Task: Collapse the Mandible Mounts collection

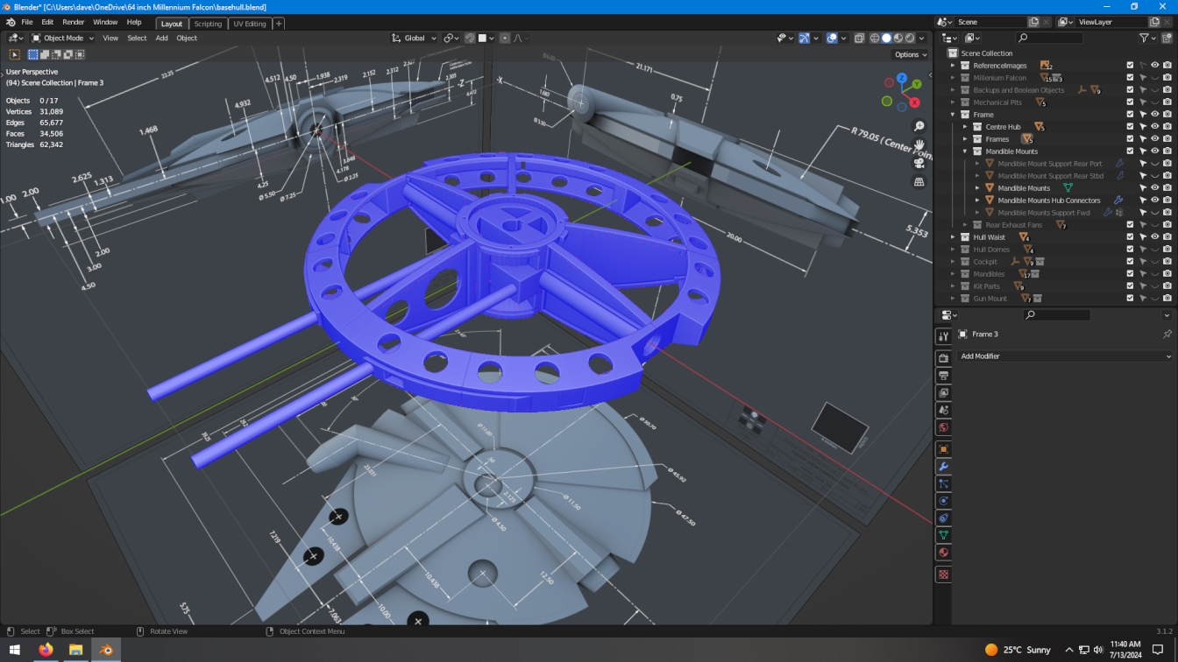Action: point(965,151)
